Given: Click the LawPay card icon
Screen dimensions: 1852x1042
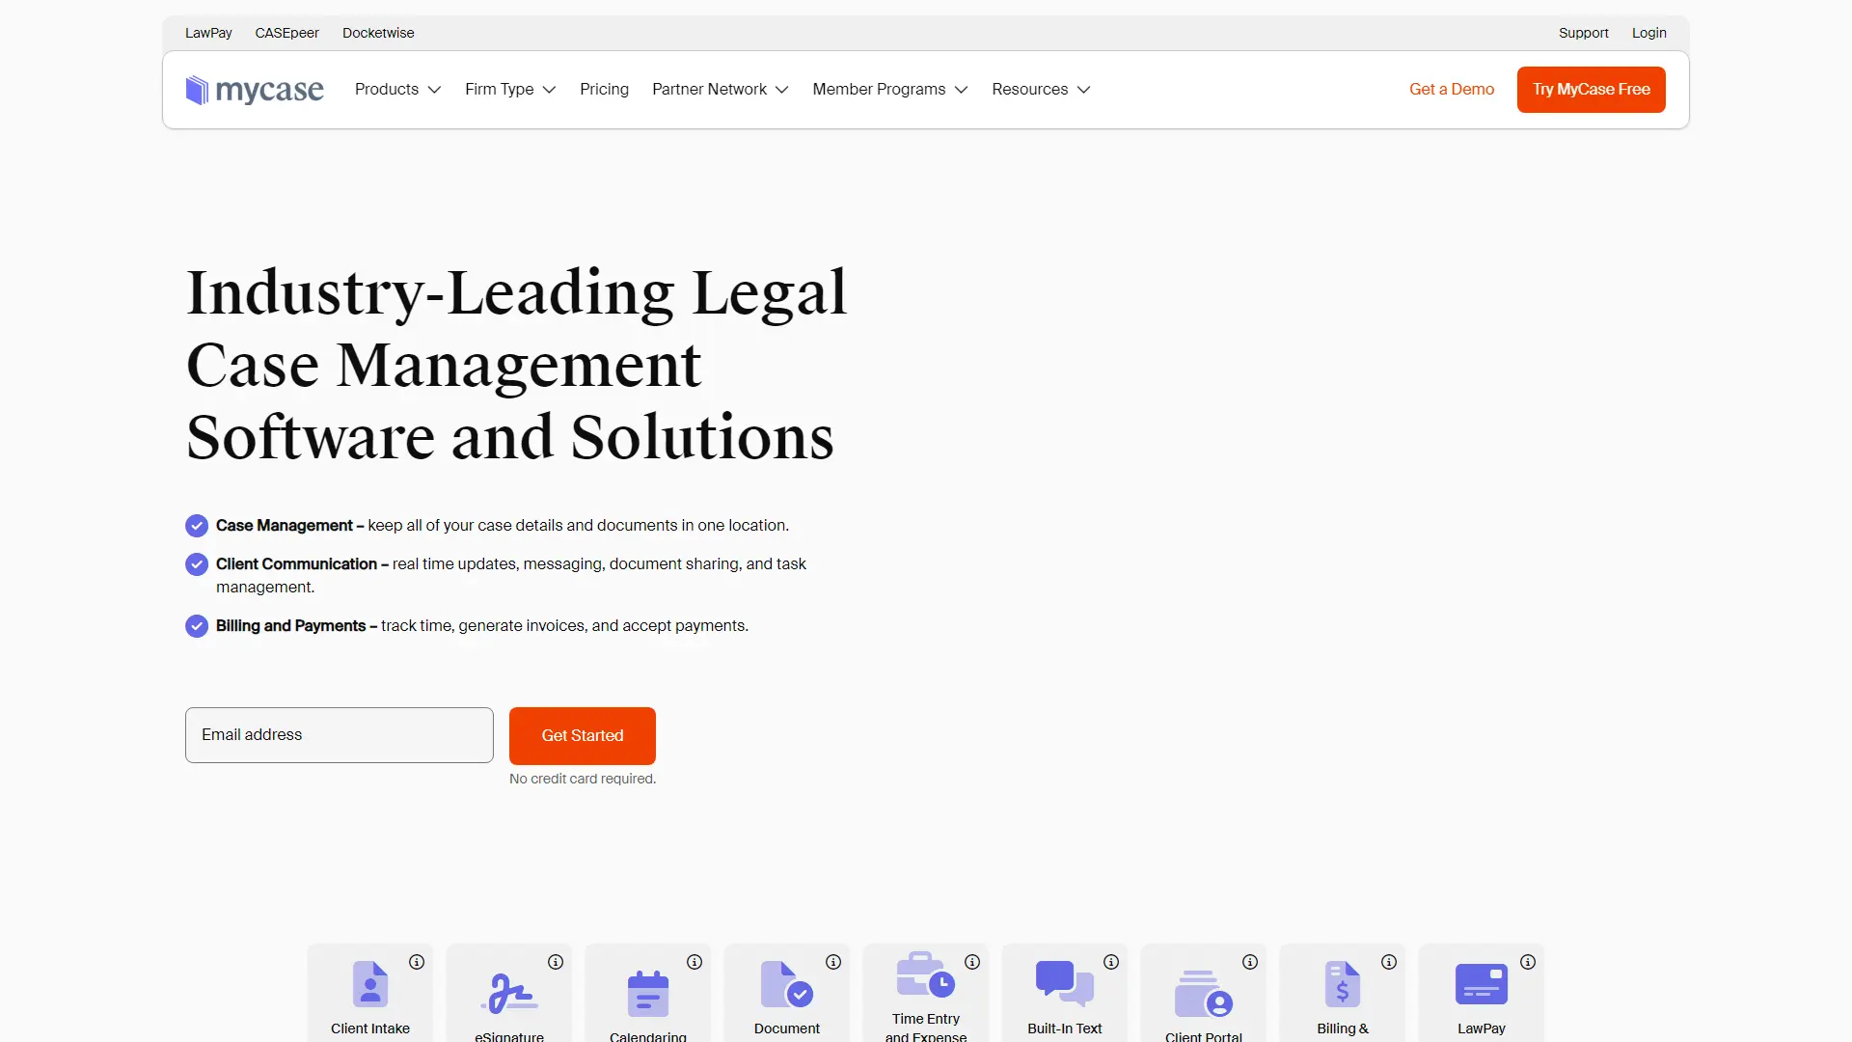Looking at the screenshot, I should click(x=1481, y=983).
